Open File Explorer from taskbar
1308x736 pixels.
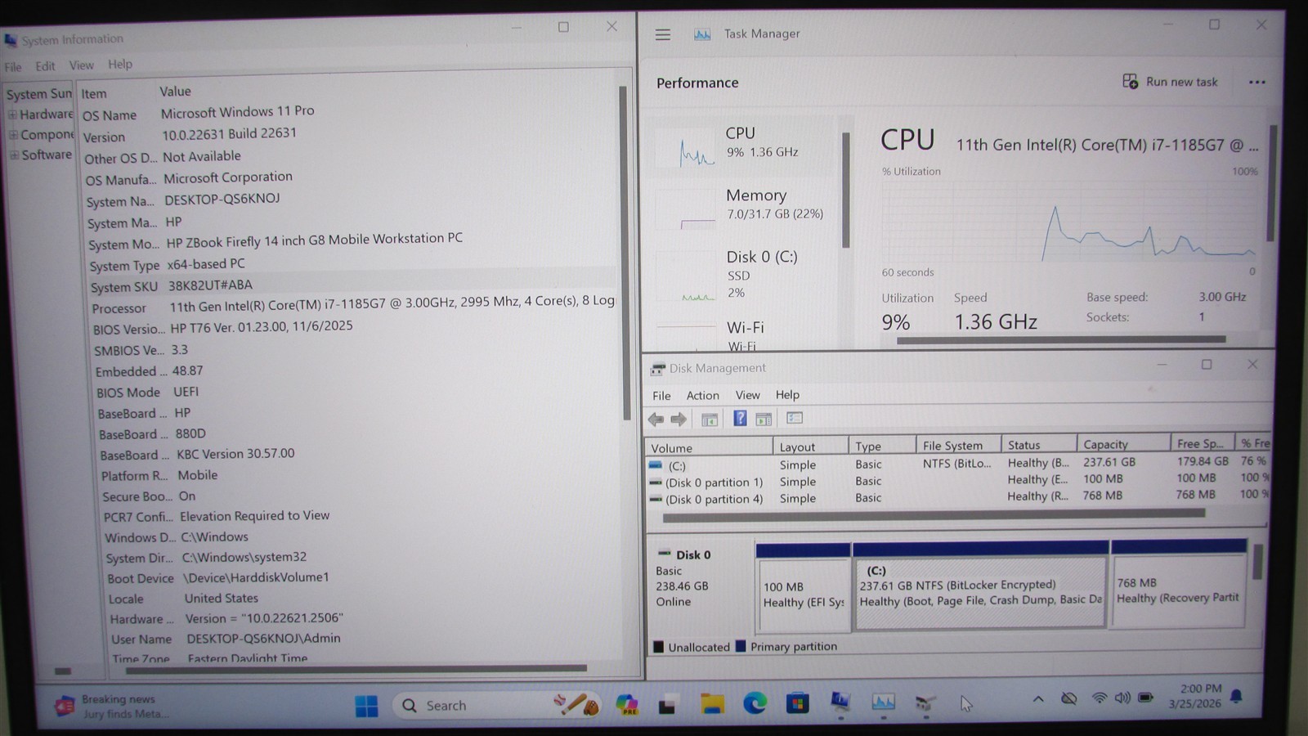point(712,704)
